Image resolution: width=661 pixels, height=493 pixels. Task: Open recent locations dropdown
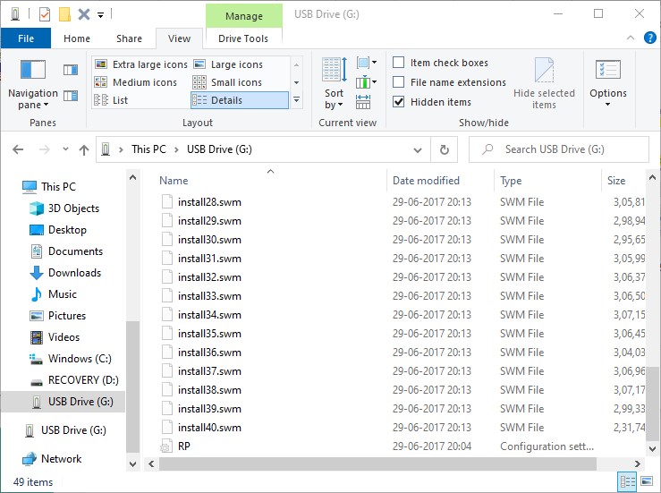[65, 149]
